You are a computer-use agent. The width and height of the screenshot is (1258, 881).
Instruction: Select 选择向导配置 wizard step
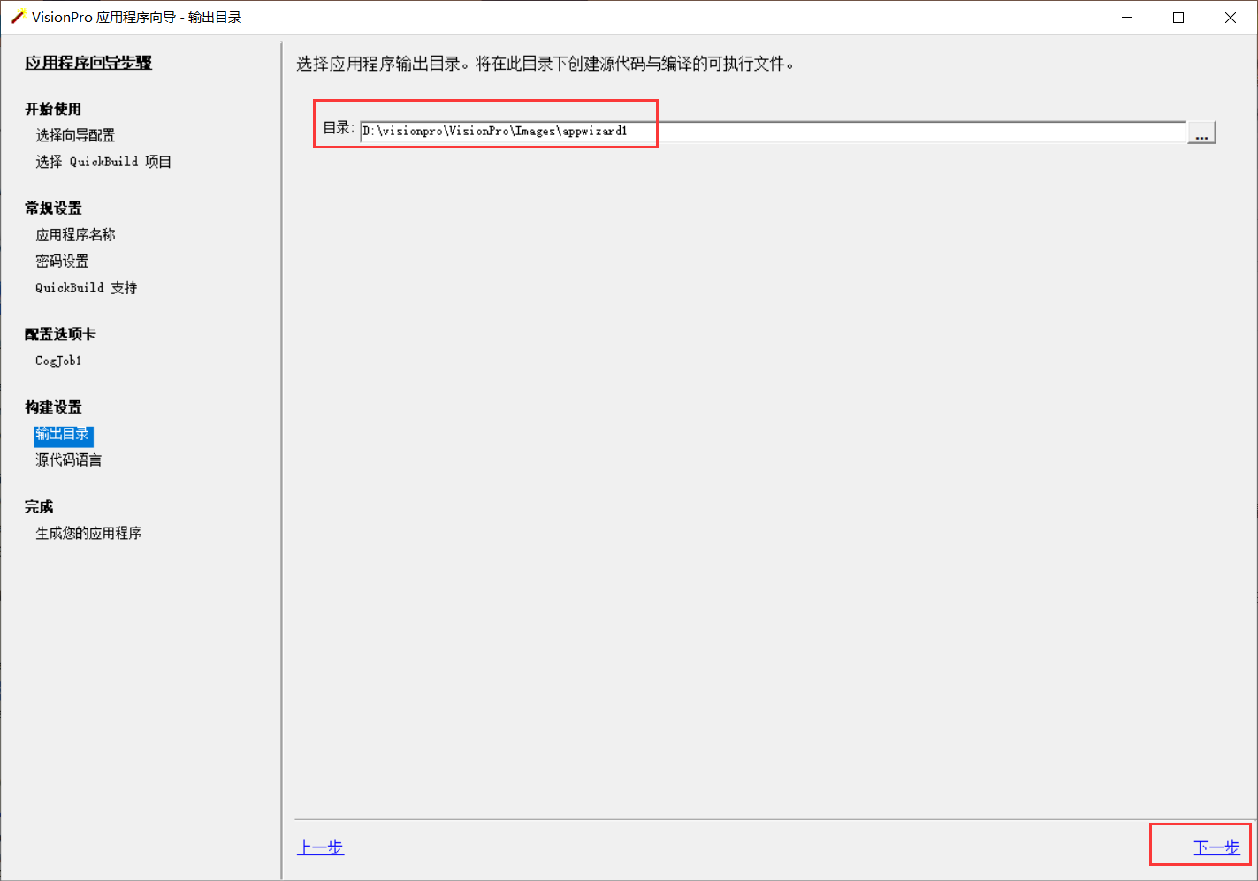(x=76, y=134)
